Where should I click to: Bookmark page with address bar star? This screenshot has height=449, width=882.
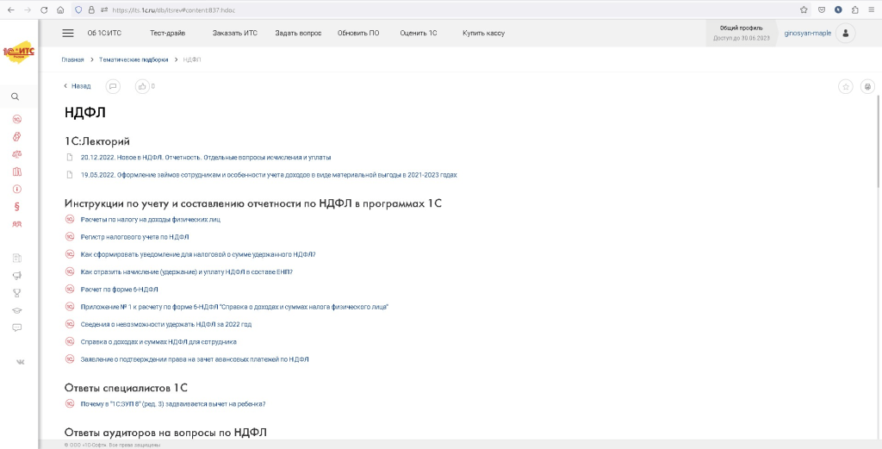click(804, 9)
